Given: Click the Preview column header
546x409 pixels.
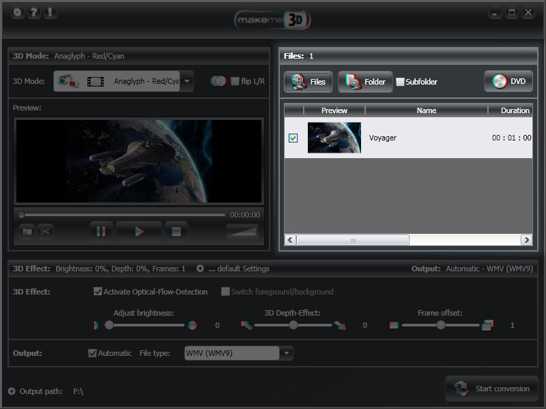Looking at the screenshot, I should 334,110.
